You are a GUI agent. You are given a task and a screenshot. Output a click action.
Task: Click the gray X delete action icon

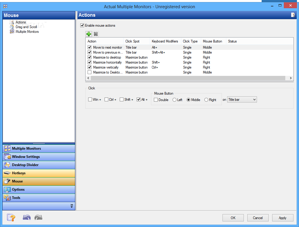tap(96, 34)
